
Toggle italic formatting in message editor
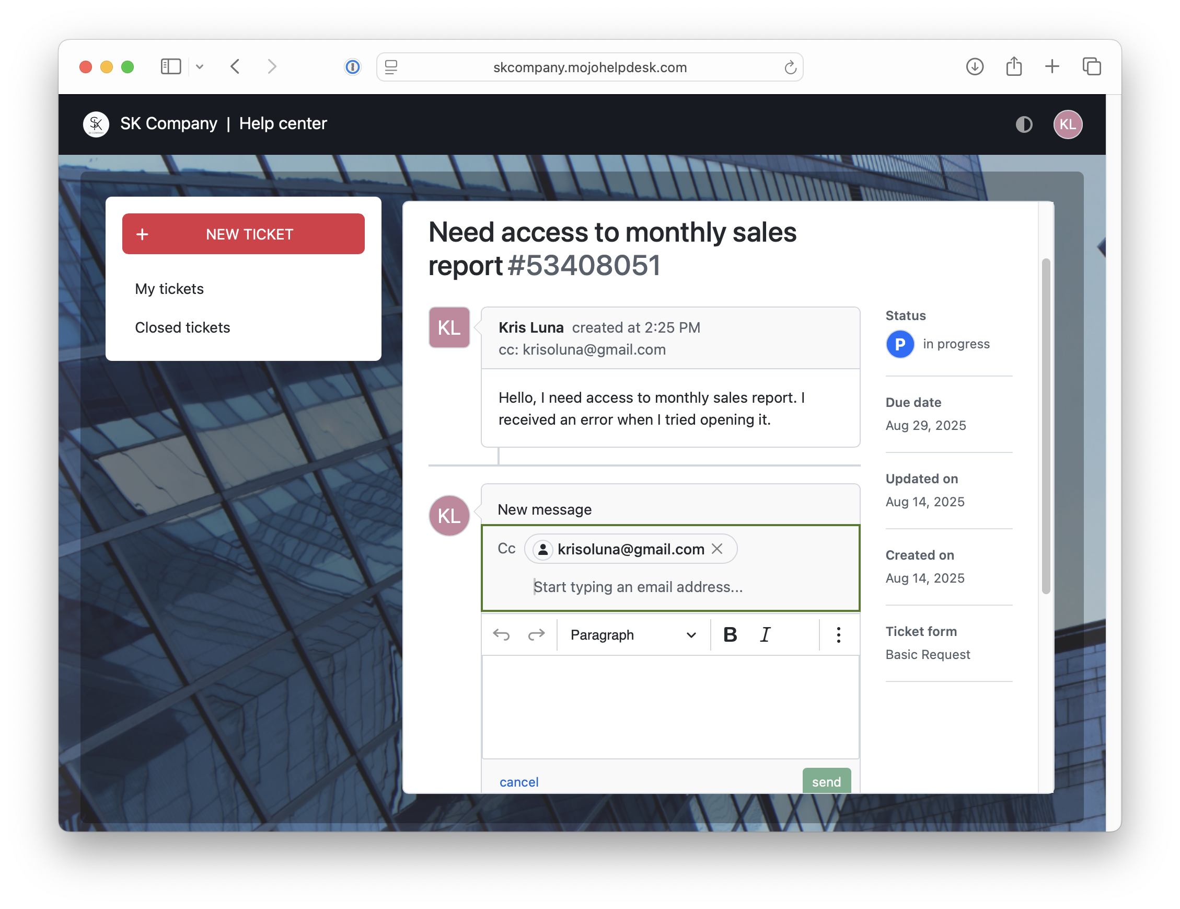point(765,634)
